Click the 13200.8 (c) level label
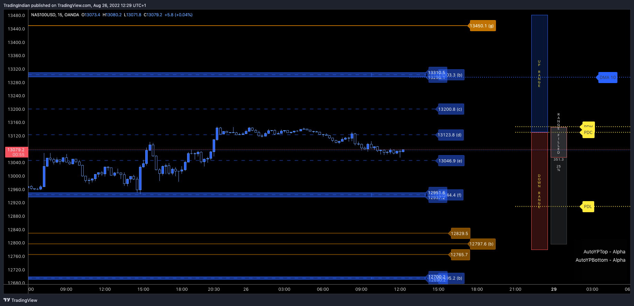 [450, 109]
